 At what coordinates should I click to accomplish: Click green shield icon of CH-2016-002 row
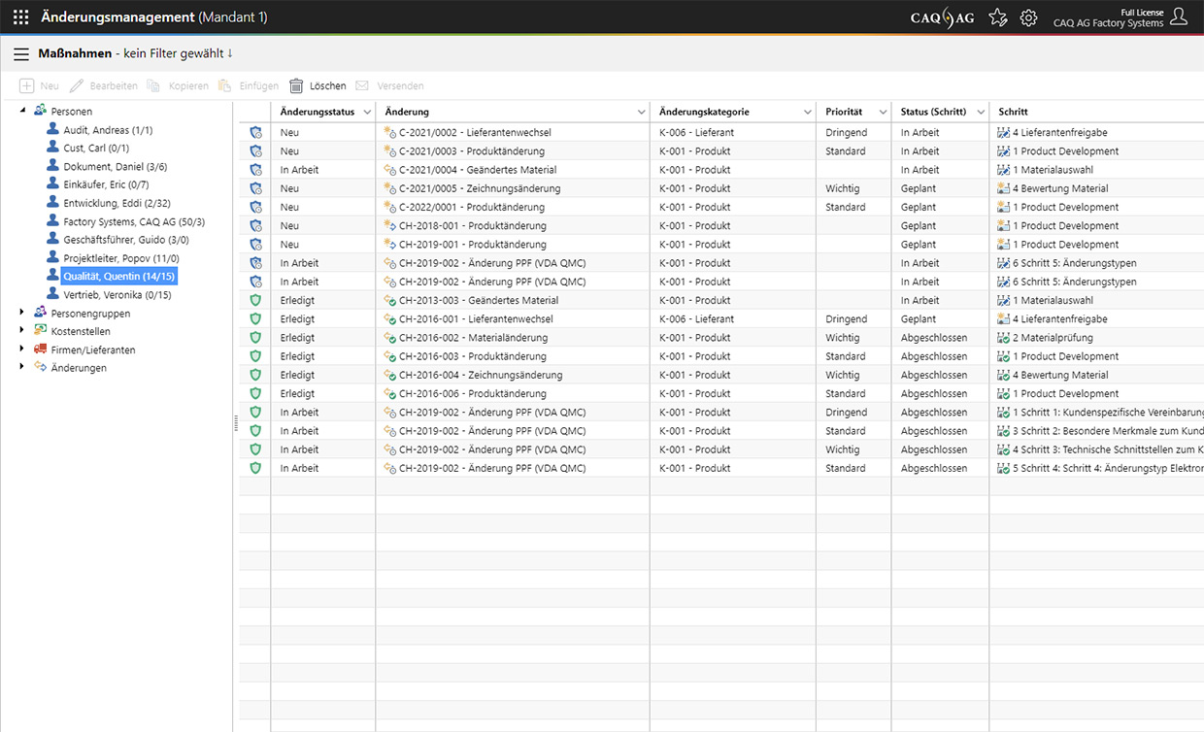tap(255, 338)
